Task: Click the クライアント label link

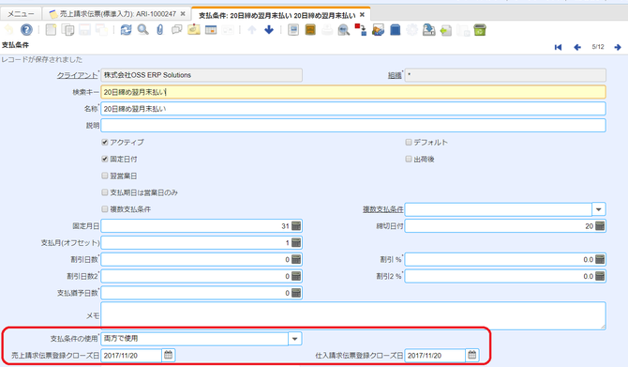Action: tap(77, 75)
